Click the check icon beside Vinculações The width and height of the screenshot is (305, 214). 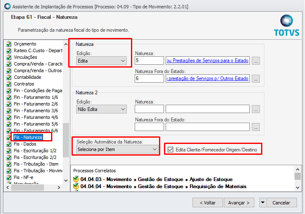(8, 57)
